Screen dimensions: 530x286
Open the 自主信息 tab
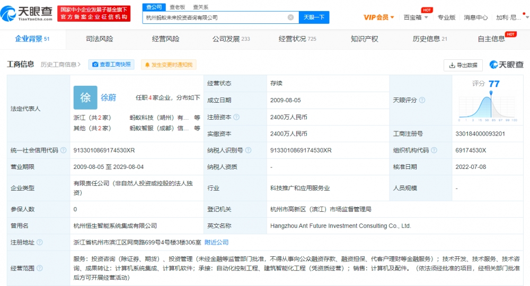tap(491, 39)
